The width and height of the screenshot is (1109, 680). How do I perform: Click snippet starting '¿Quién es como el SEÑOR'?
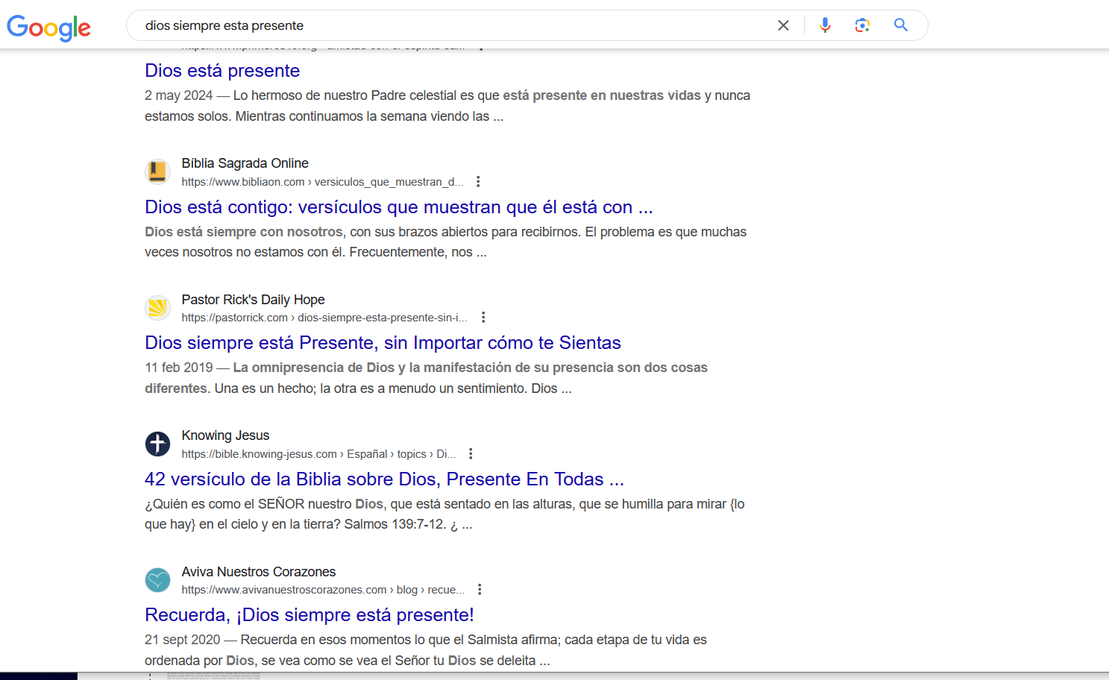click(x=444, y=514)
